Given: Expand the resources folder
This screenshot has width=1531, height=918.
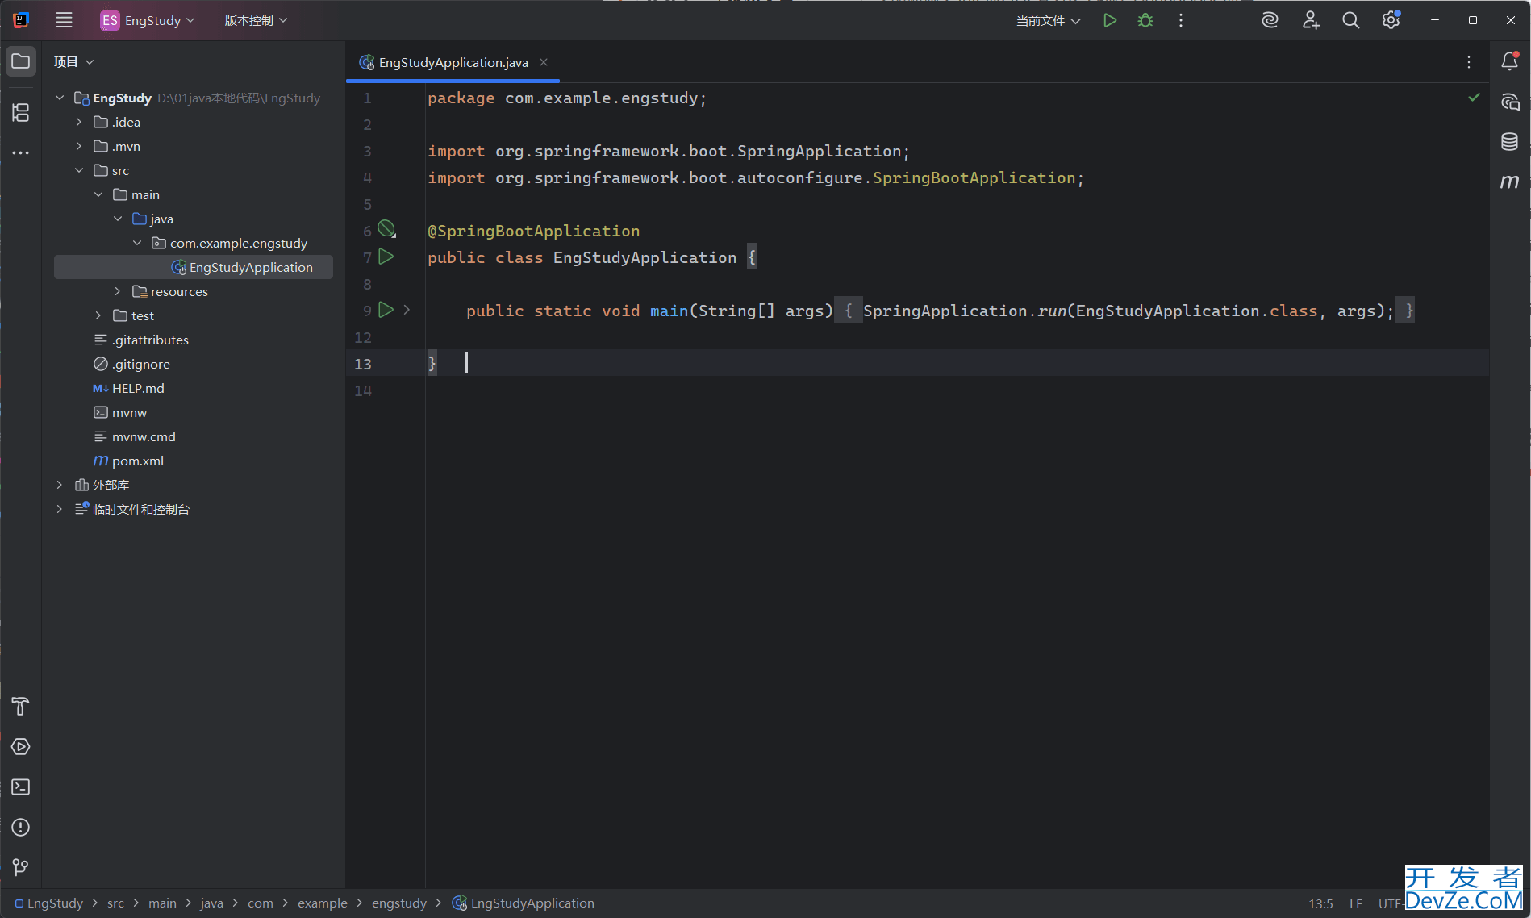Looking at the screenshot, I should pos(118,291).
